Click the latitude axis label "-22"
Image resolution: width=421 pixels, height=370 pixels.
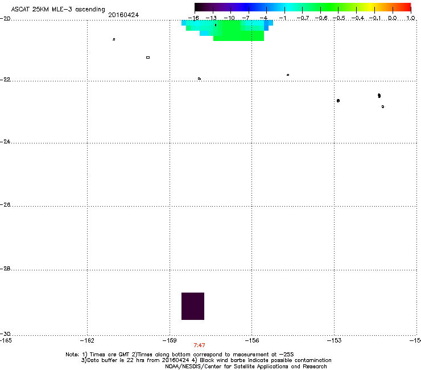pos(5,80)
